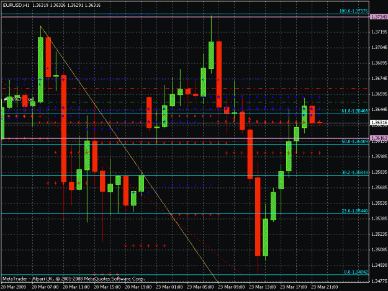This screenshot has width=388, height=291.
Task: Click the 1.35535 price axis value
Action: pos(379,203)
